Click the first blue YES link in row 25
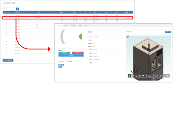The height and width of the screenshot is (115, 173). point(106,15)
